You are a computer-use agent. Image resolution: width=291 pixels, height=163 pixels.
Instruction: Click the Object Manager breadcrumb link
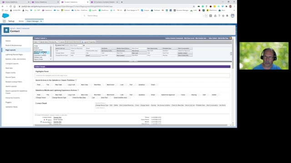pyautogui.click(x=23, y=29)
